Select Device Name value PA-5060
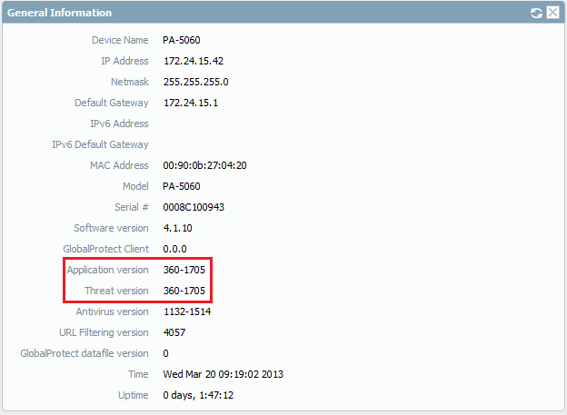The width and height of the screenshot is (567, 415). click(182, 40)
